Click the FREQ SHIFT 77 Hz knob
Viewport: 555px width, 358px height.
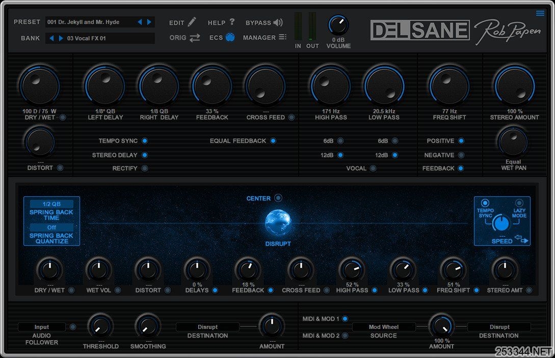(449, 86)
